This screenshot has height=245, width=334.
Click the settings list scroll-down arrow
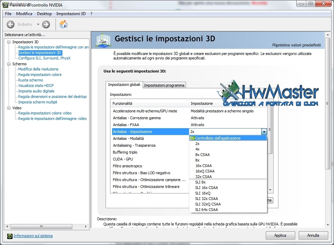point(270,190)
